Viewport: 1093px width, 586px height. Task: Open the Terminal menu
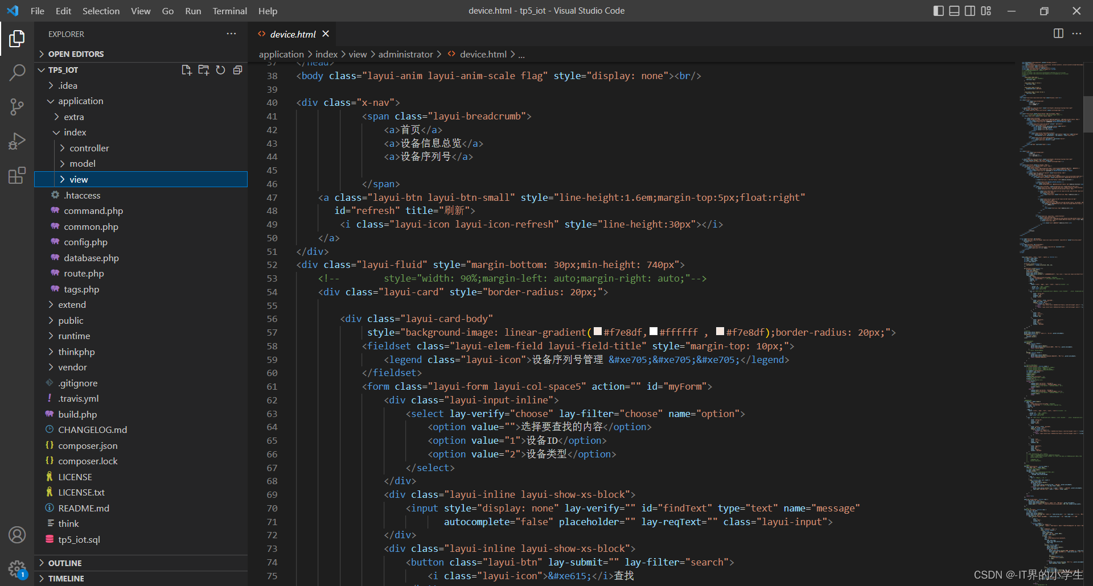[x=229, y=11]
